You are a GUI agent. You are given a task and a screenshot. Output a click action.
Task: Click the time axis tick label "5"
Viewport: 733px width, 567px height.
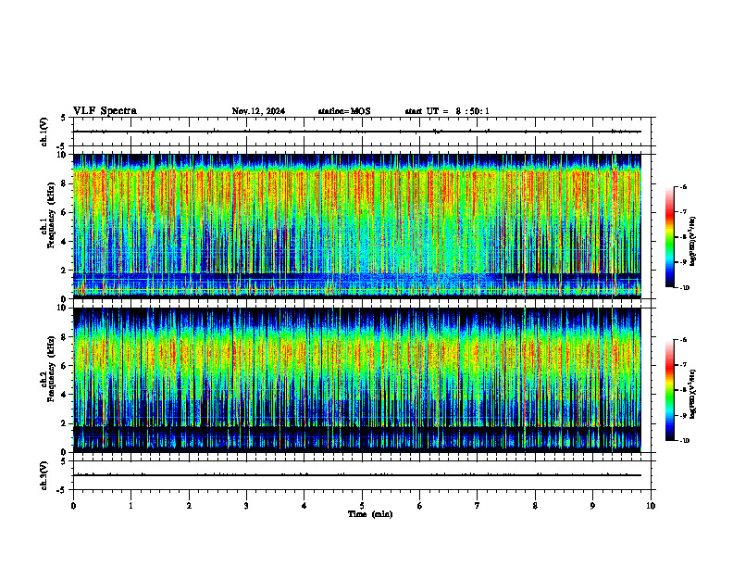[x=362, y=506]
